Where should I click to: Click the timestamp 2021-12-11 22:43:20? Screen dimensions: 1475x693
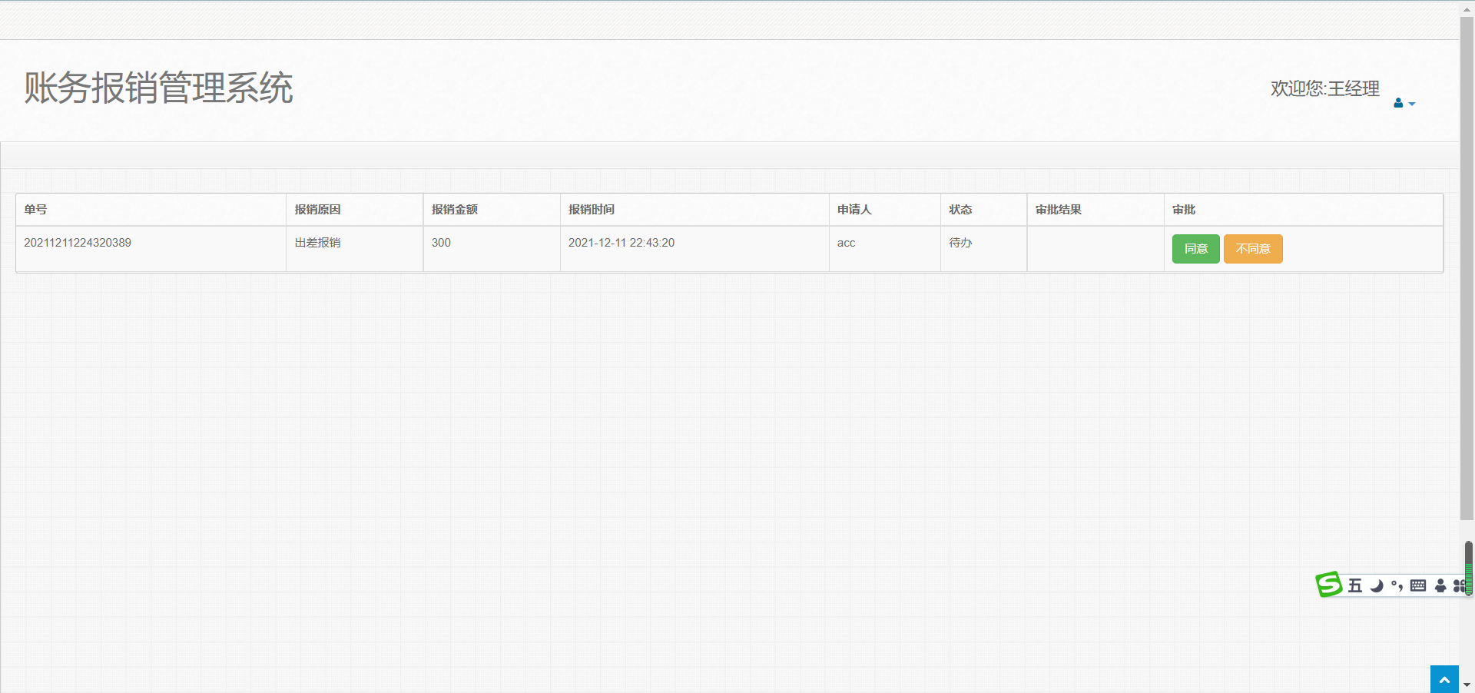click(621, 243)
